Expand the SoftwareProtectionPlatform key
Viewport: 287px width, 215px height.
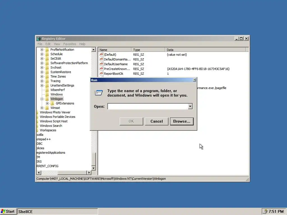(42, 63)
